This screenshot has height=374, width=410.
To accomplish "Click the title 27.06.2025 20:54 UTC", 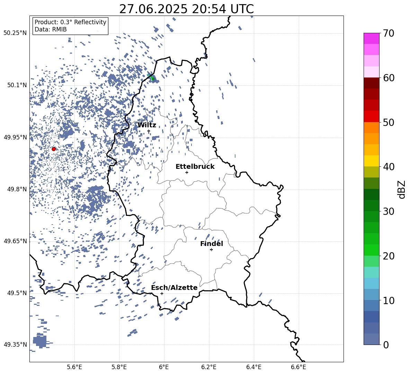I will tap(186, 9).
